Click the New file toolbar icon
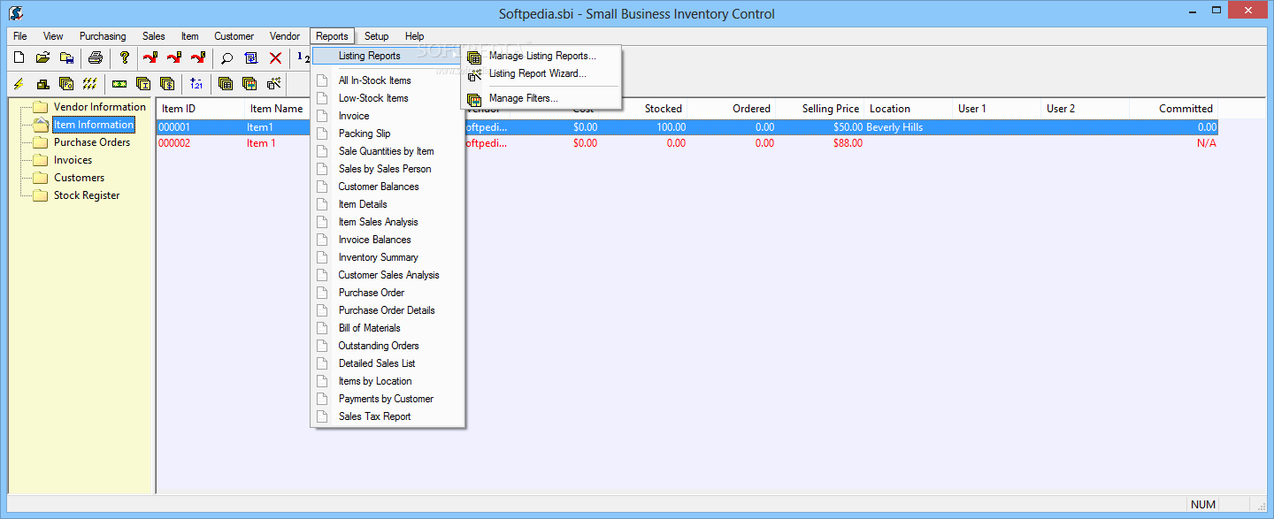This screenshot has height=519, width=1274. pos(19,58)
